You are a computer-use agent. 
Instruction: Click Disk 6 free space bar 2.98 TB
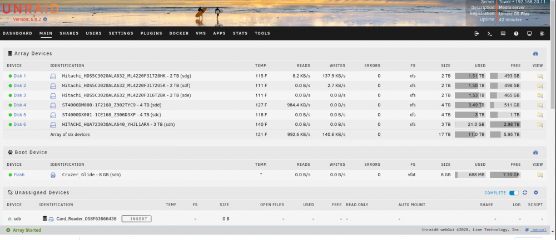pyautogui.click(x=505, y=124)
